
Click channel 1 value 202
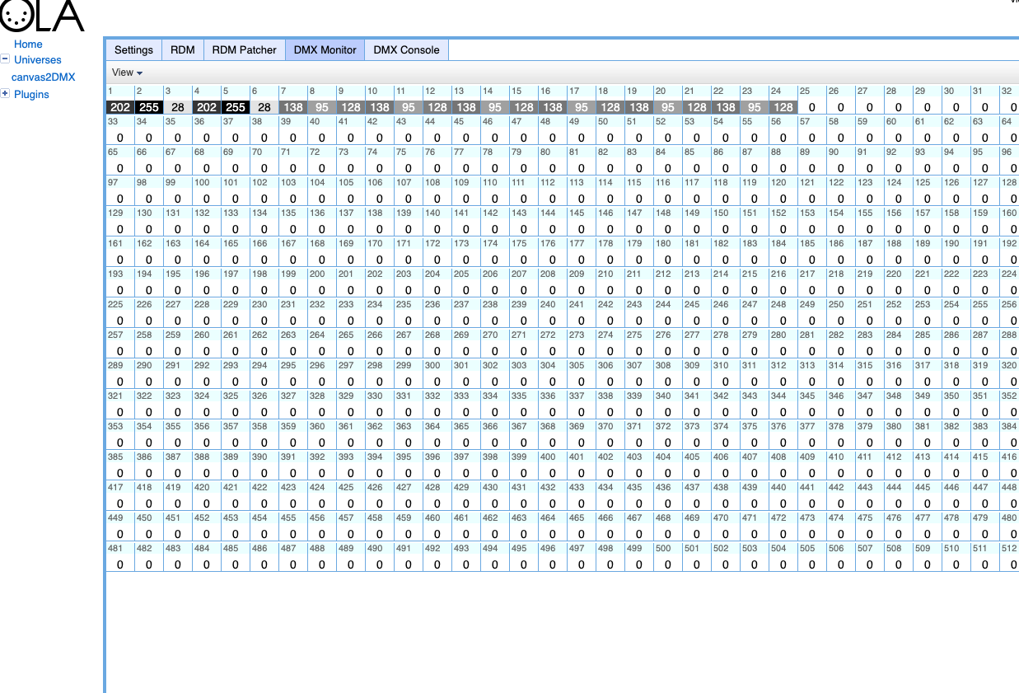(120, 107)
